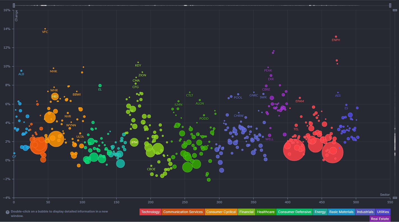
Task: Toggle the Financial legend item
Action: [246, 212]
